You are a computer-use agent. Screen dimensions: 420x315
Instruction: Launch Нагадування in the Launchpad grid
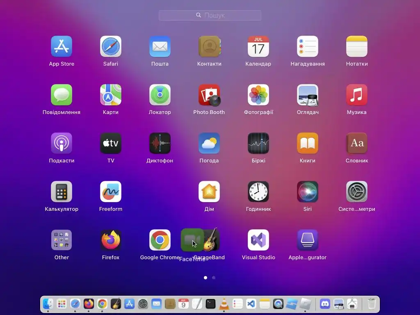pos(308,46)
